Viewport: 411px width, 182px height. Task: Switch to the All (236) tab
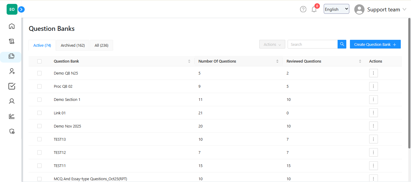(101, 45)
